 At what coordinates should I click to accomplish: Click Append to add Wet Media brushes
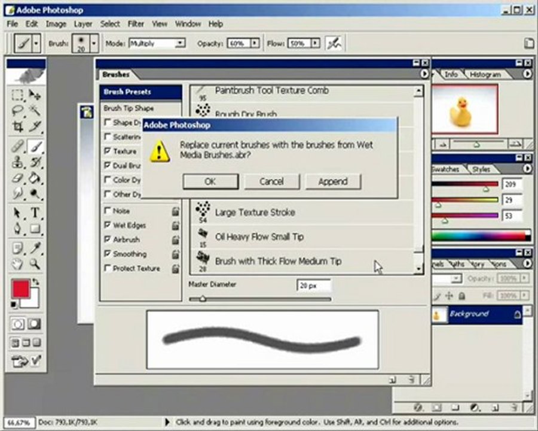333,181
